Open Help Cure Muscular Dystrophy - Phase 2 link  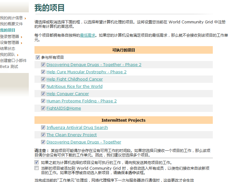point(86,72)
